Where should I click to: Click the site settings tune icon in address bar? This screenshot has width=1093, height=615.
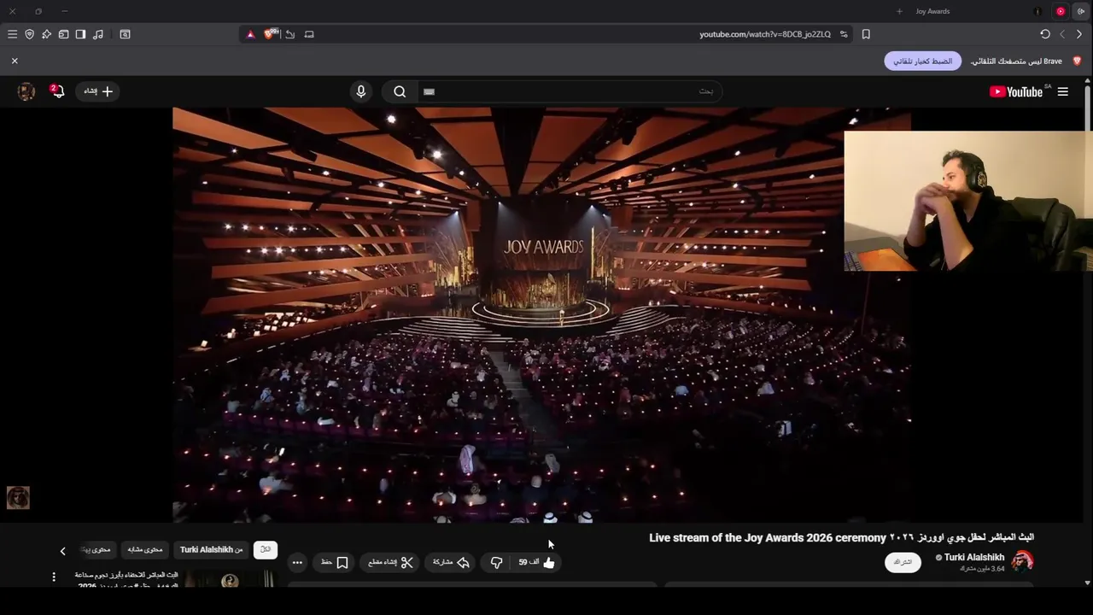pyautogui.click(x=844, y=34)
